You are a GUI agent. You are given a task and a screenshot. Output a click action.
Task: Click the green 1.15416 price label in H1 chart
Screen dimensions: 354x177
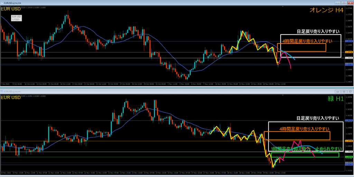click(x=348, y=157)
